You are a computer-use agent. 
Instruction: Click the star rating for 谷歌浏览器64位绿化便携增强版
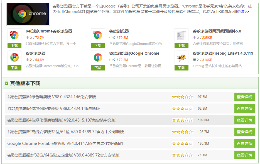click(x=182, y=120)
